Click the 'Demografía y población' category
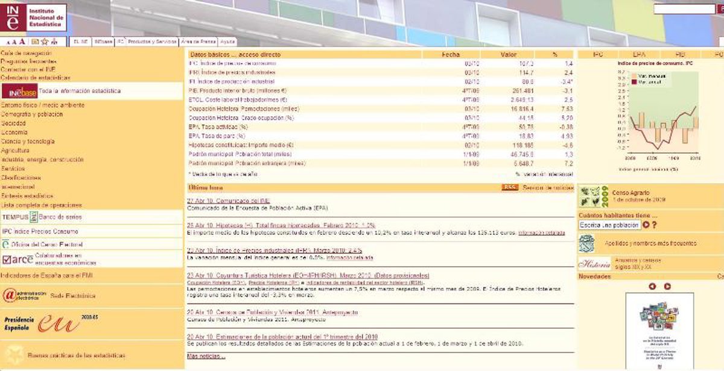 [32, 114]
